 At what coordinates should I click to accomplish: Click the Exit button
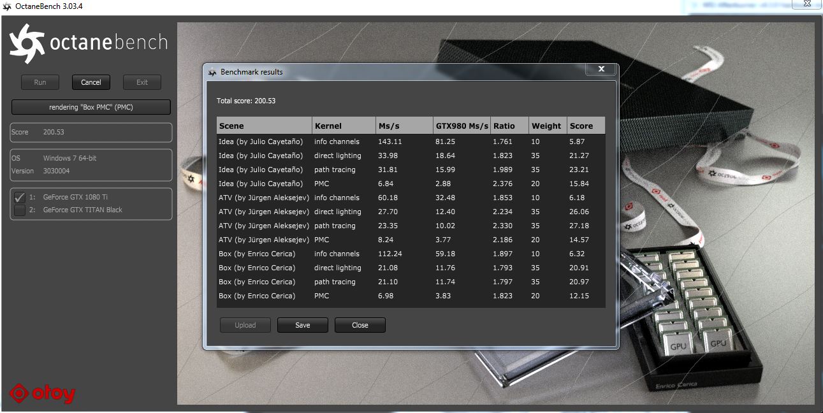(x=142, y=82)
